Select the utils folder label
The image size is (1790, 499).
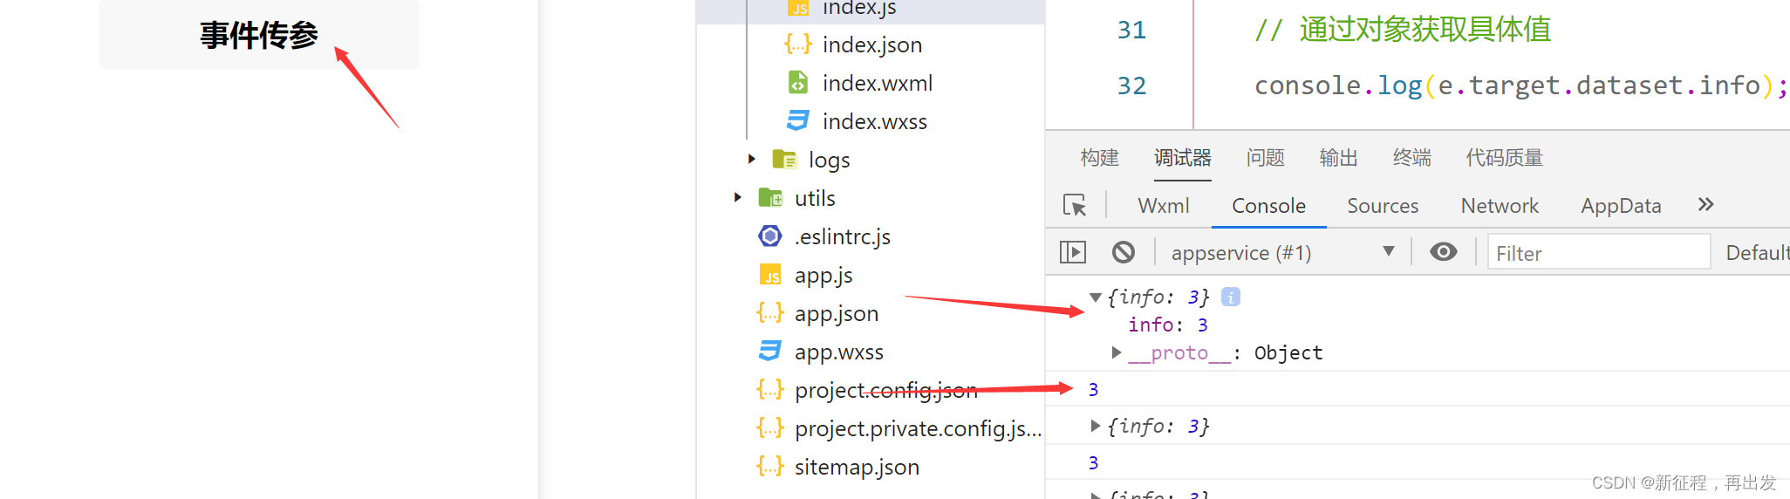pos(815,198)
